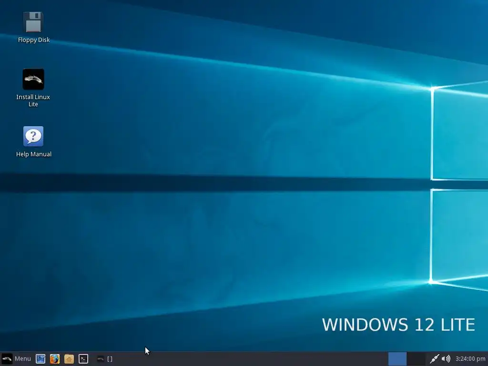Switch to the second workspace (dark)
The width and height of the screenshot is (488, 366).
(416, 359)
